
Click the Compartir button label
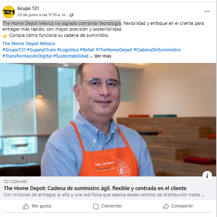point(182,206)
